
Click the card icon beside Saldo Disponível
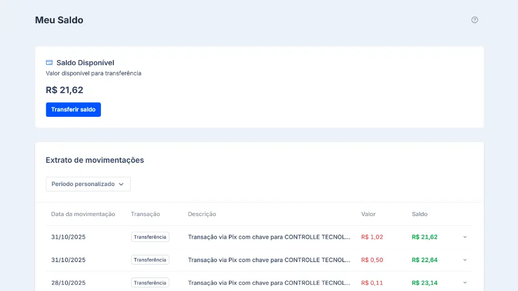(x=49, y=63)
